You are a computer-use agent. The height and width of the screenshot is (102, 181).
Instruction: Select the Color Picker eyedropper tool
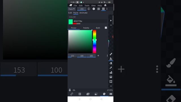pyautogui.click(x=111, y=68)
